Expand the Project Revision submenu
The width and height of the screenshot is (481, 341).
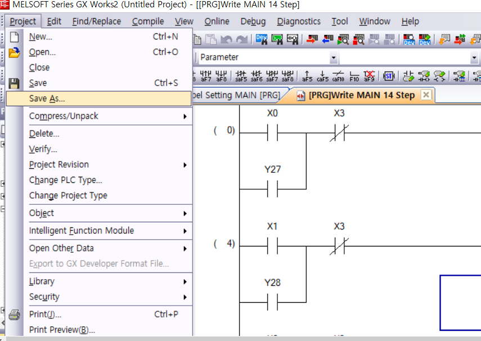click(185, 165)
